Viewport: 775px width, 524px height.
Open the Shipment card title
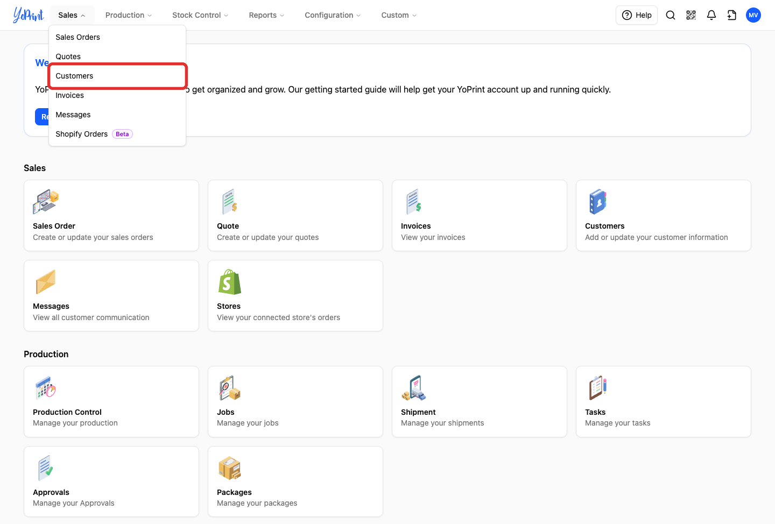click(x=418, y=412)
